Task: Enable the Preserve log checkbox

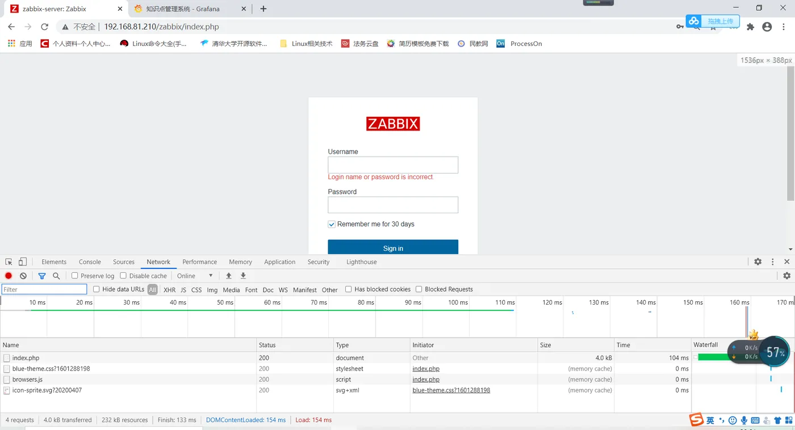Action: tap(75, 276)
